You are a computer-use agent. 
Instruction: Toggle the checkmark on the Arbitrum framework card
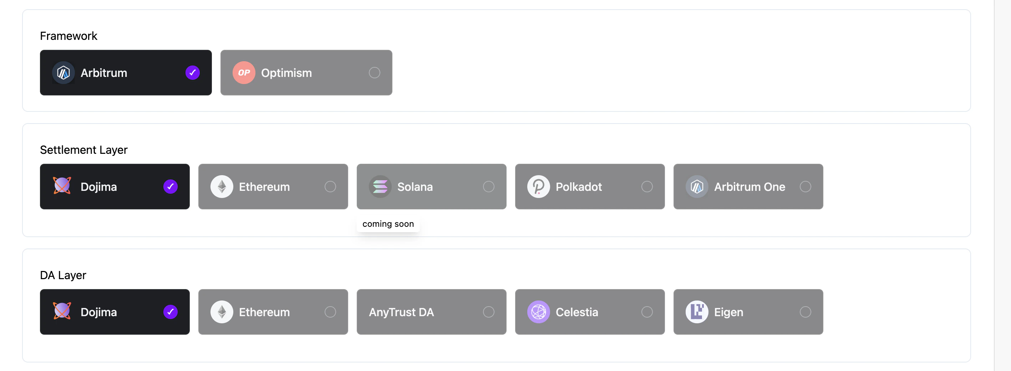(x=192, y=73)
